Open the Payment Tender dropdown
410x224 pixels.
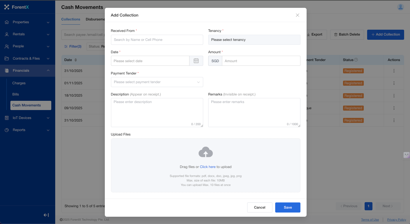(157, 82)
